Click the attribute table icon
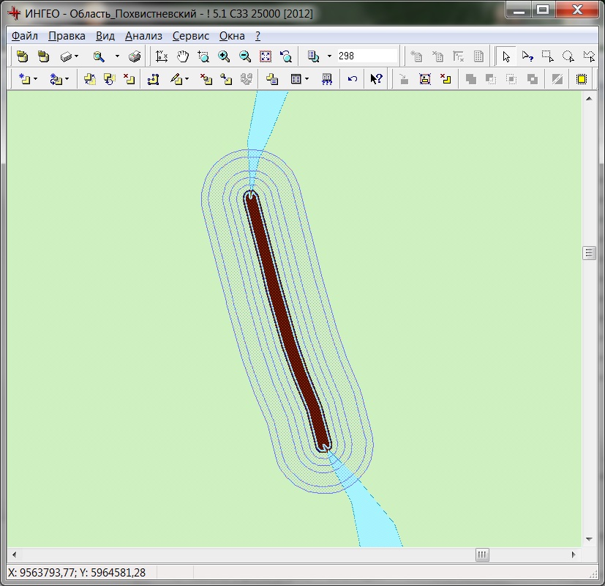The image size is (605, 586). pyautogui.click(x=296, y=79)
